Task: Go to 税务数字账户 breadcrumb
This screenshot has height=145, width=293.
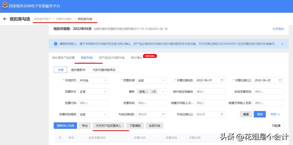Action: pyautogui.click(x=42, y=19)
